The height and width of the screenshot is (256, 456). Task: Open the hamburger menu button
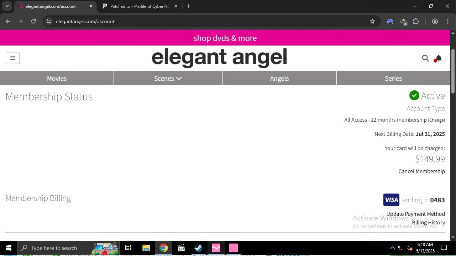pyautogui.click(x=13, y=58)
